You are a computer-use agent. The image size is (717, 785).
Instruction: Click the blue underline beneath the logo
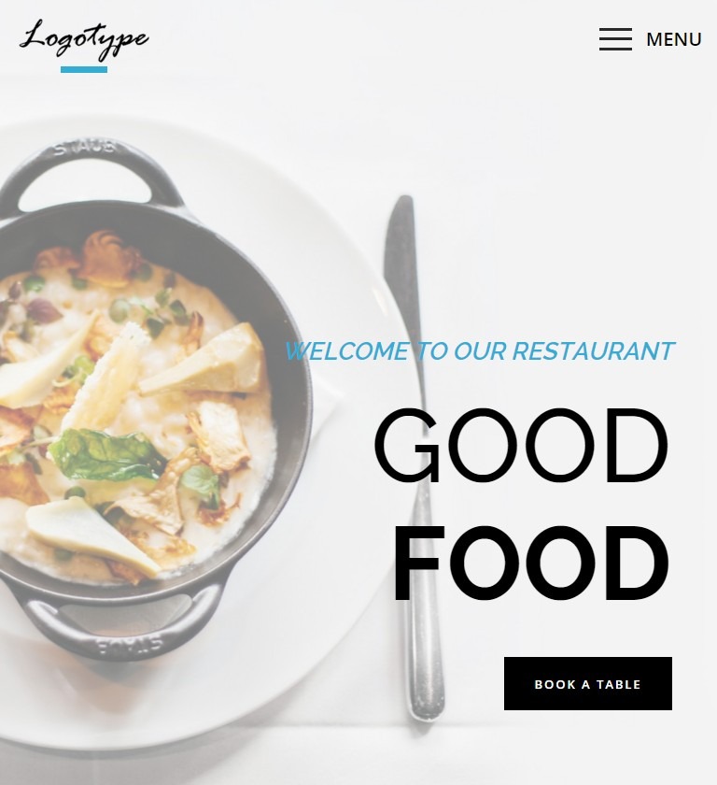click(84, 69)
